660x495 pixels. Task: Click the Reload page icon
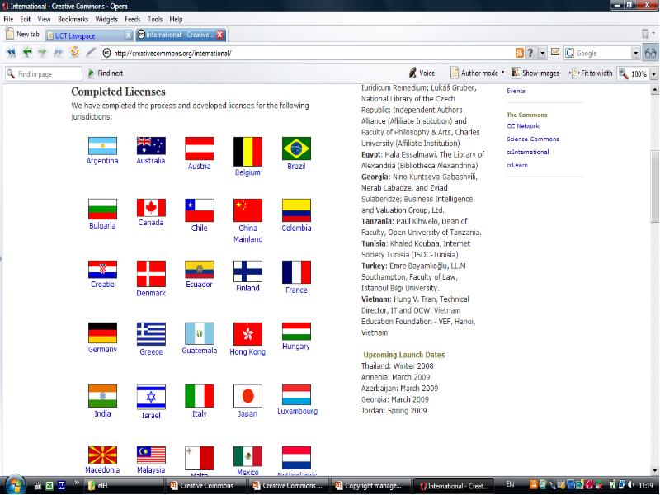click(74, 53)
